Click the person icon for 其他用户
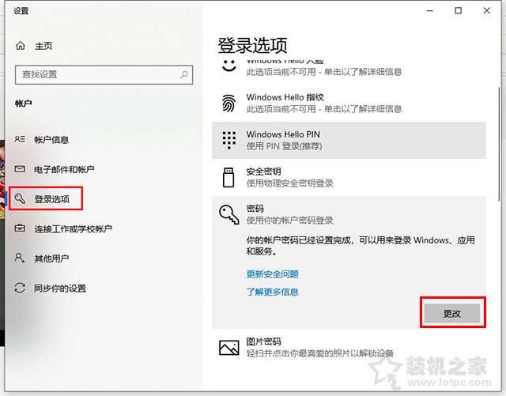 point(20,258)
